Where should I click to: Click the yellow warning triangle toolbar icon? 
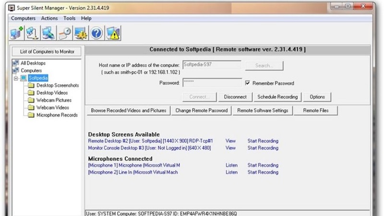coord(113,33)
